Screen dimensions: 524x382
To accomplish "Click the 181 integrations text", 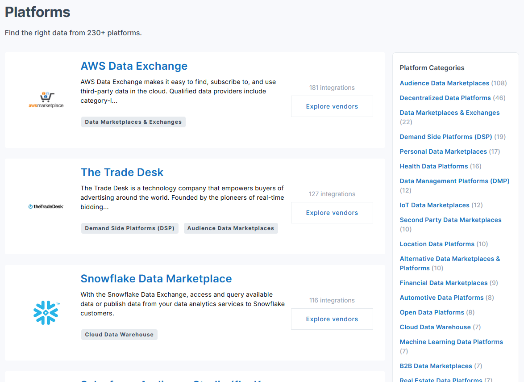I will point(332,88).
